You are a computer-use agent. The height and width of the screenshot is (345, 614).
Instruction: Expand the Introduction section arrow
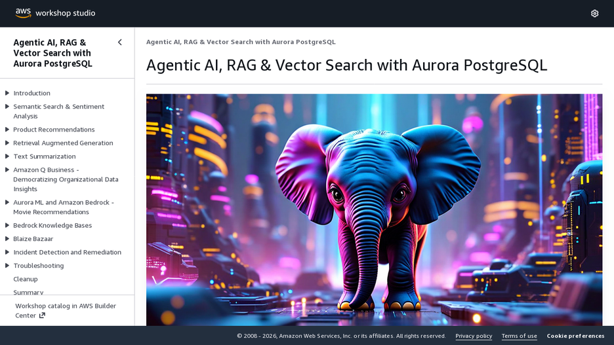7,93
